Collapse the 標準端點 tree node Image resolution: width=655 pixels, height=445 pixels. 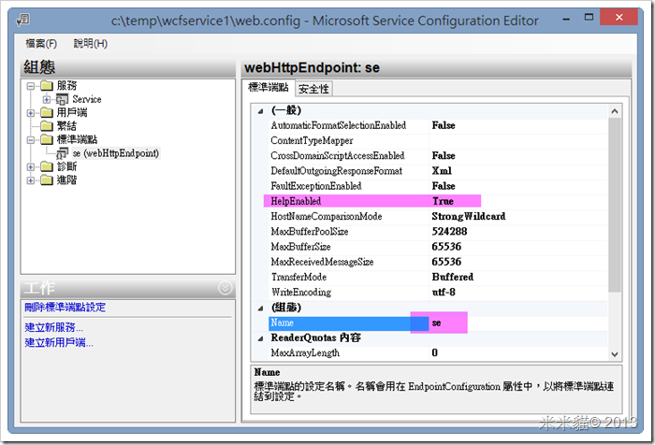coord(31,140)
